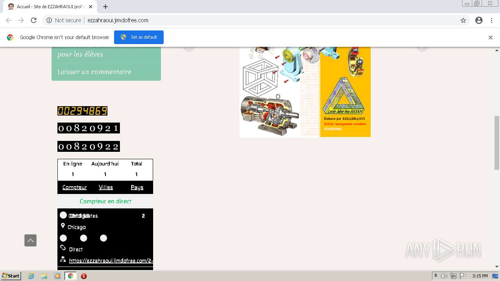Click the 'Direct' referrer text

76,249
